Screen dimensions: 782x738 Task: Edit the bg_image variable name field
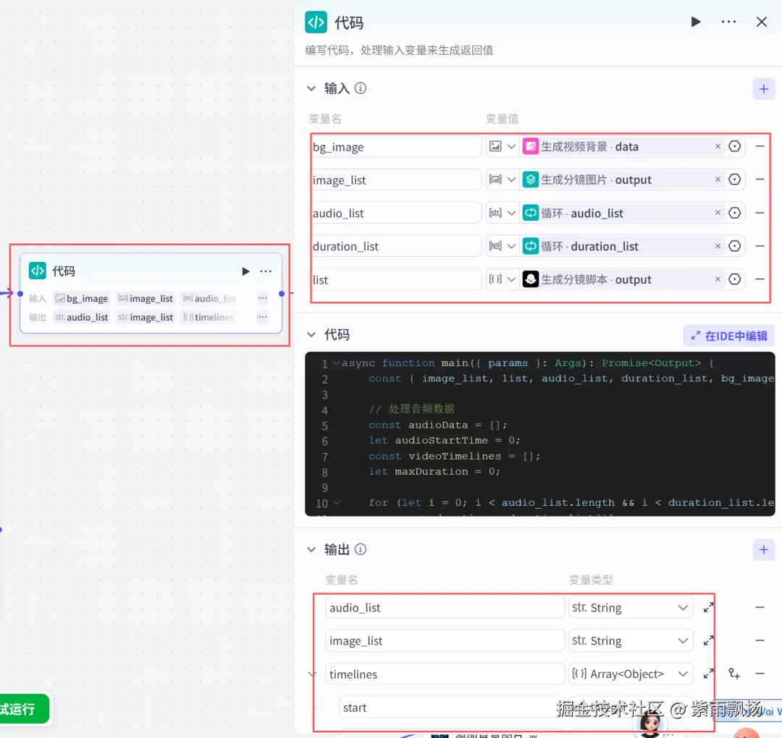point(396,147)
